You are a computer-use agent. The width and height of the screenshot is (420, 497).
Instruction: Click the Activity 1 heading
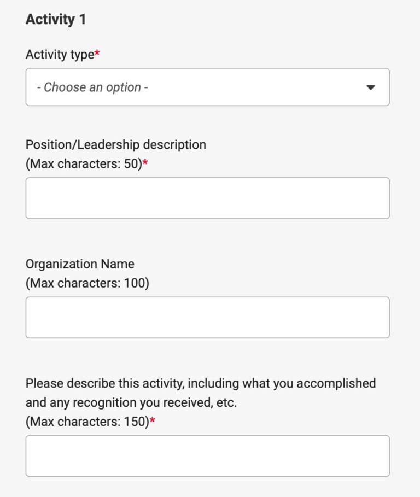[55, 18]
